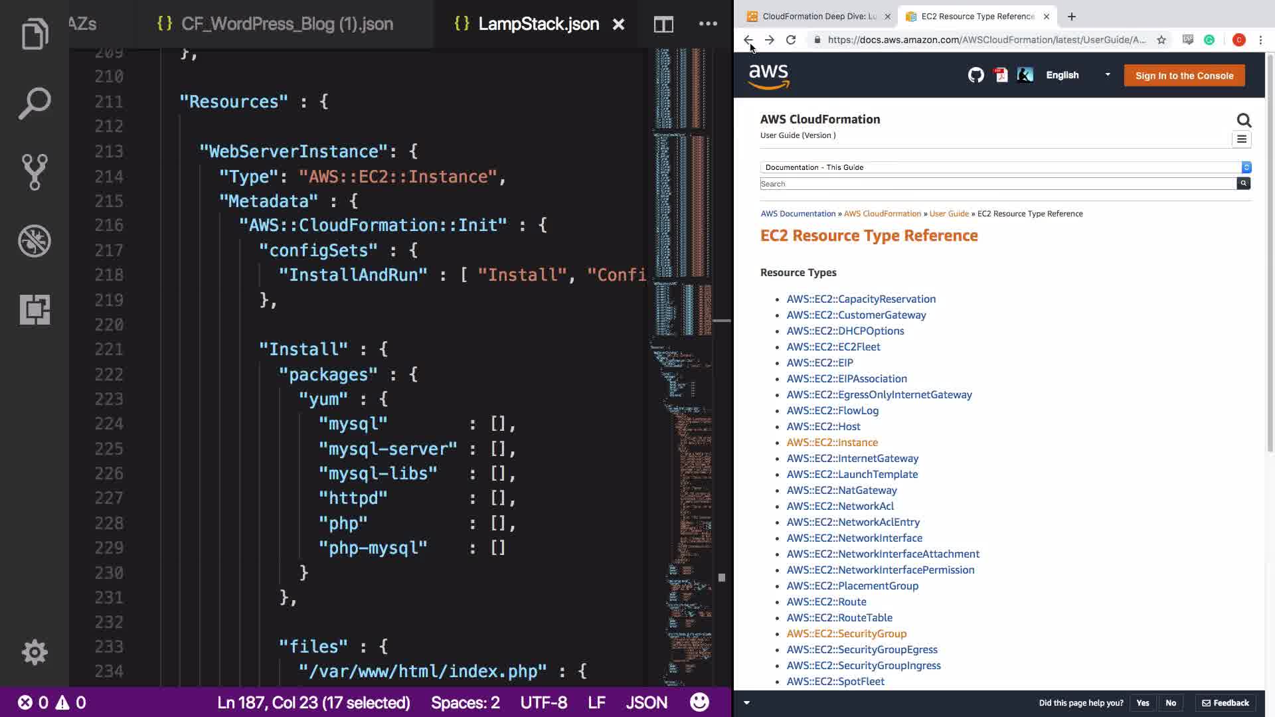Open the Debug view icon
1275x717 pixels.
coord(35,241)
